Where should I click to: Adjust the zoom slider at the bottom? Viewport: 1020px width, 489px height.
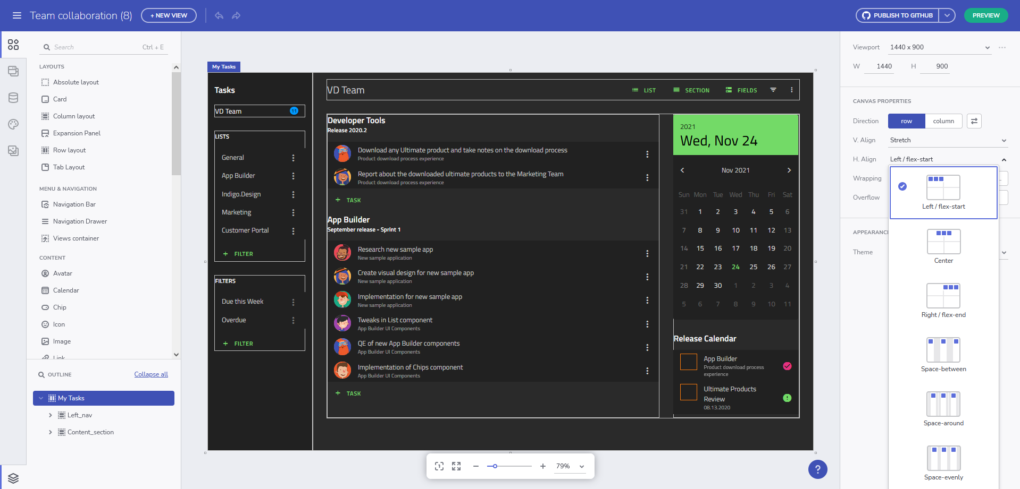(495, 466)
